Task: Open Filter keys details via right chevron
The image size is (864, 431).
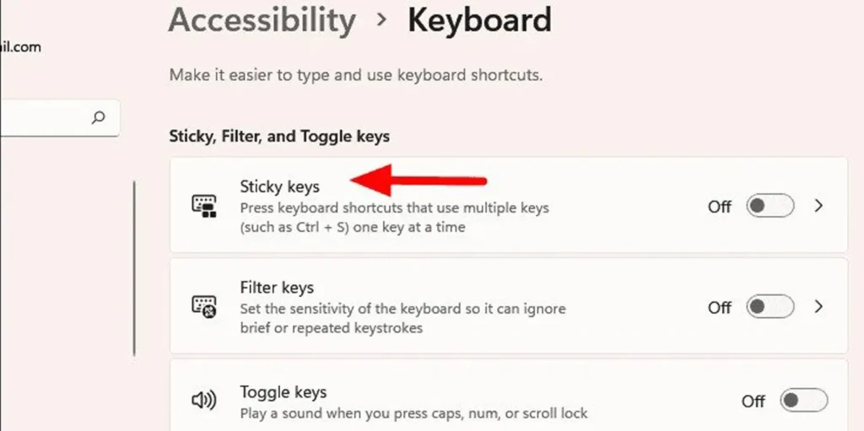Action: click(818, 307)
